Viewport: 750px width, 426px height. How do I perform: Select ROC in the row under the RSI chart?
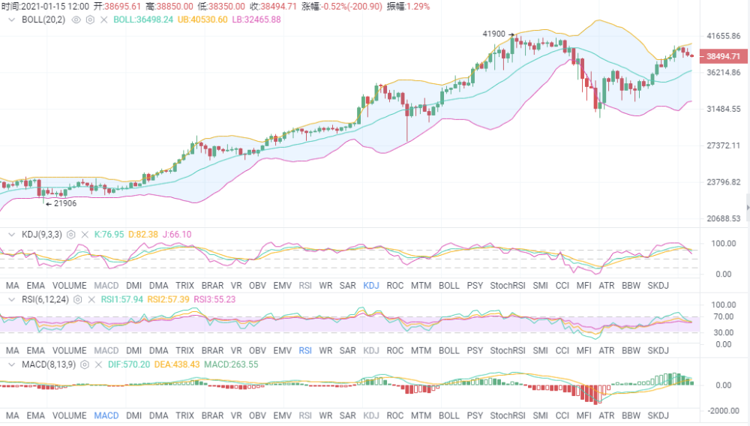[395, 350]
